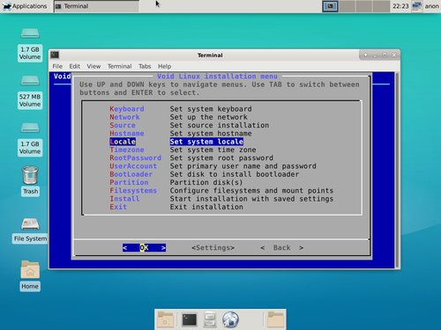
Task: Open the desktop folder launcher in the dock
Action: coord(165,319)
